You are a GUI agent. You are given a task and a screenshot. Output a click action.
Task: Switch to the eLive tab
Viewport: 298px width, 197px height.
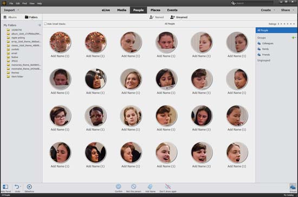[106, 10]
